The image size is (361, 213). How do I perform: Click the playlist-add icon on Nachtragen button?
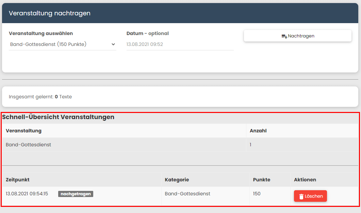tap(284, 36)
